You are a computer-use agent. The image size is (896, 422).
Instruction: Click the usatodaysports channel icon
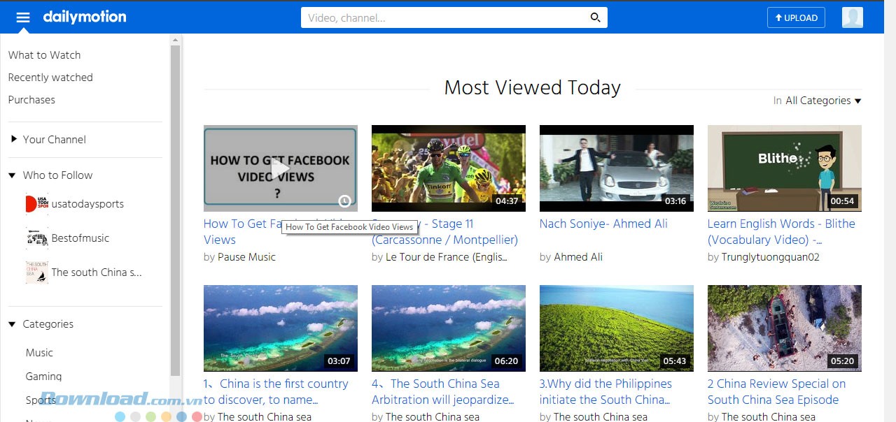tap(36, 203)
